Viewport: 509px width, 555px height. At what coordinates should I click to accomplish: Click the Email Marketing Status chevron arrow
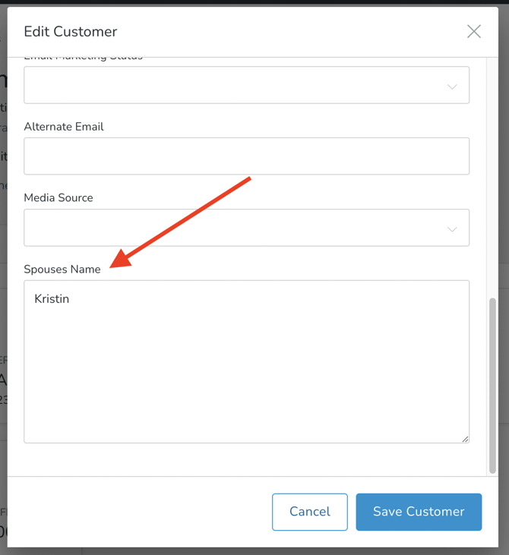pos(452,87)
